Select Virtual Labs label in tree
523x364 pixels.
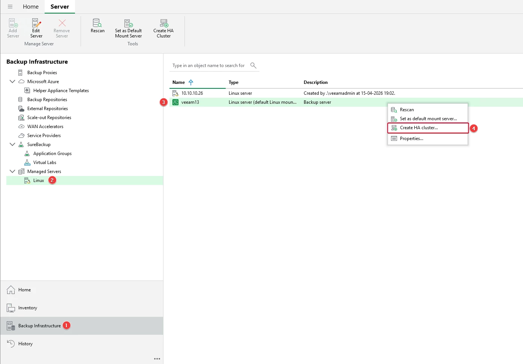(45, 163)
